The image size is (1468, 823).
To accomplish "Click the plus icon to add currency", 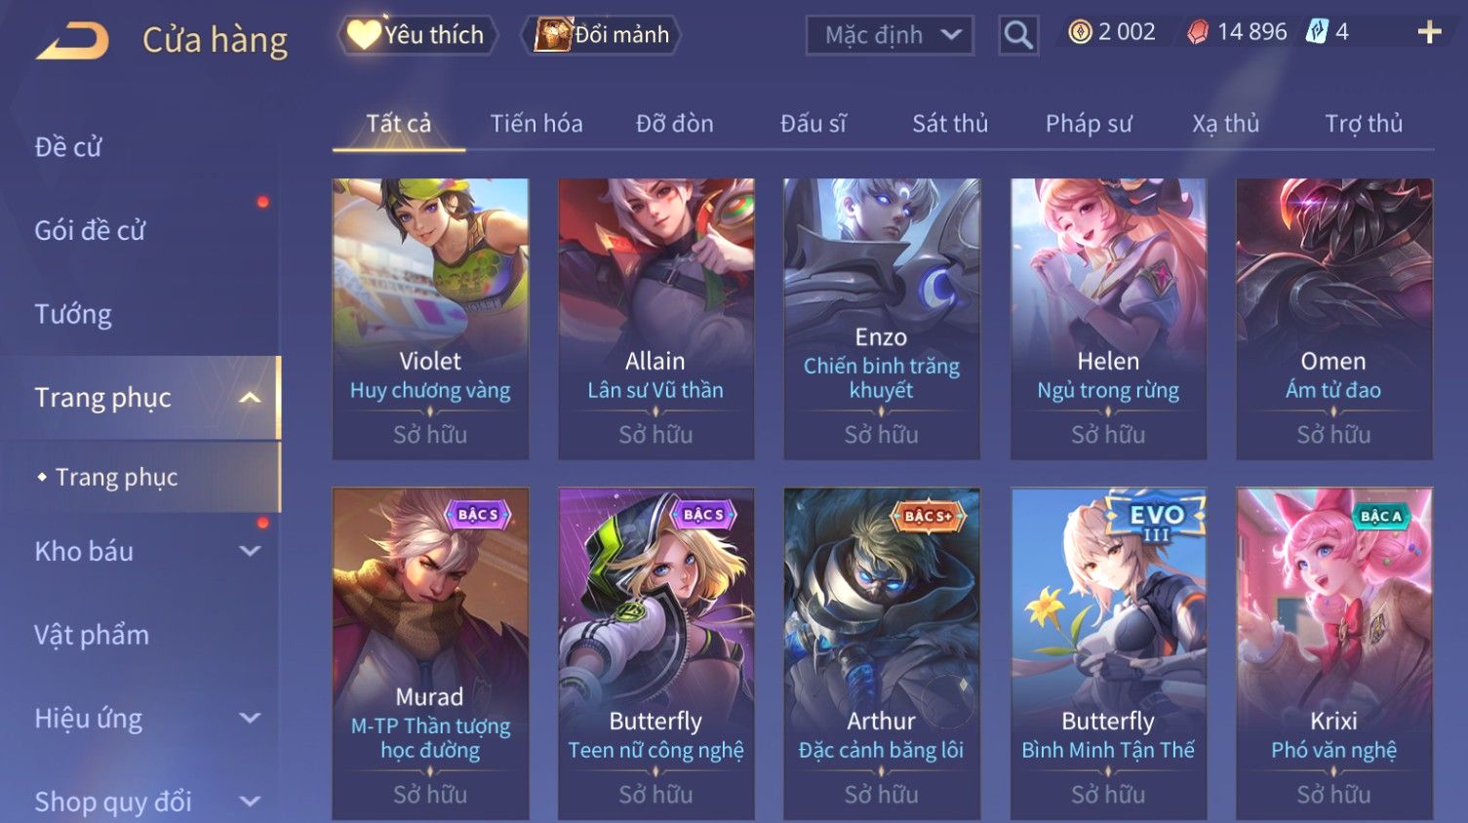I will coord(1430,33).
